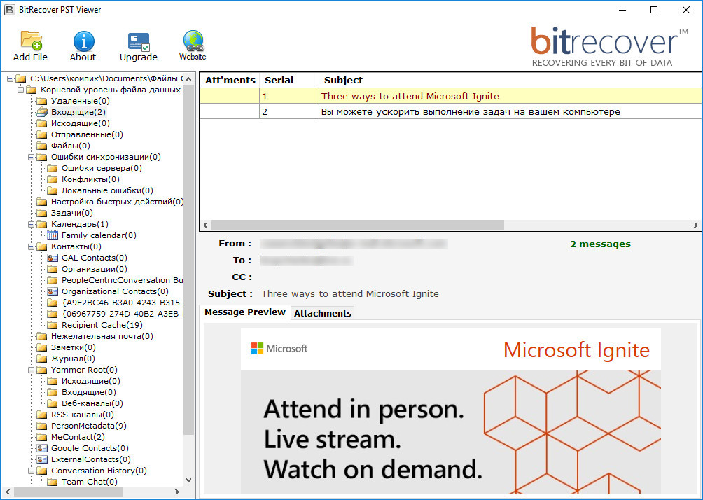Click the GAL Contacts card icon
Viewport: 703px width, 500px height.
coord(53,258)
